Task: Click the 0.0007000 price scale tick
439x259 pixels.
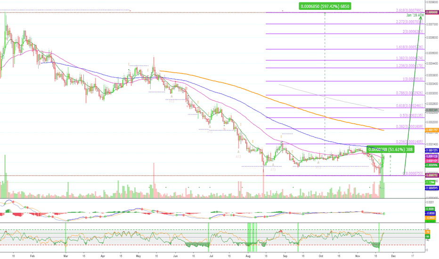Action: click(432, 24)
